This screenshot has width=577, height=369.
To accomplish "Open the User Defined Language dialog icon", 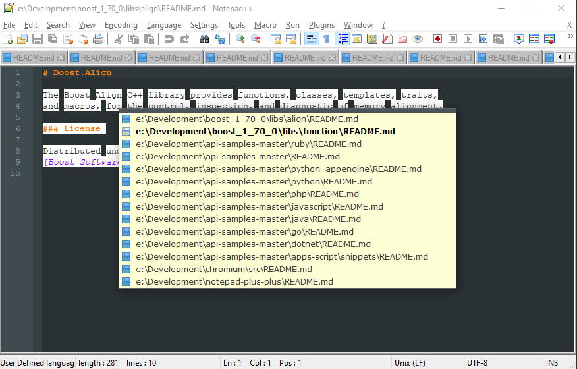I will click(x=356, y=39).
